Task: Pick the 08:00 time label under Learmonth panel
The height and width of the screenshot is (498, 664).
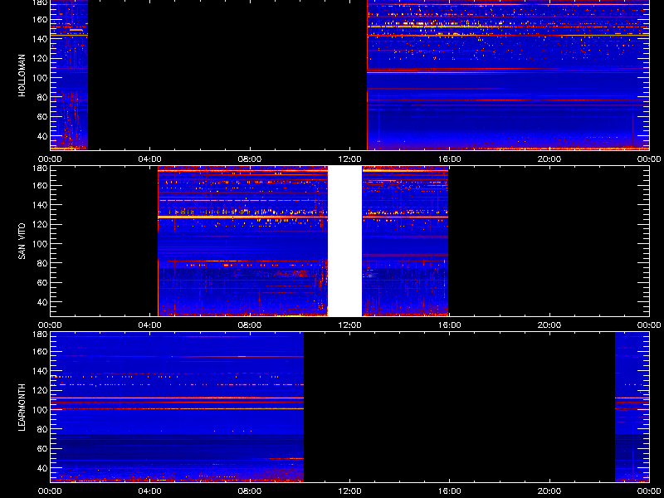Action: pos(250,491)
